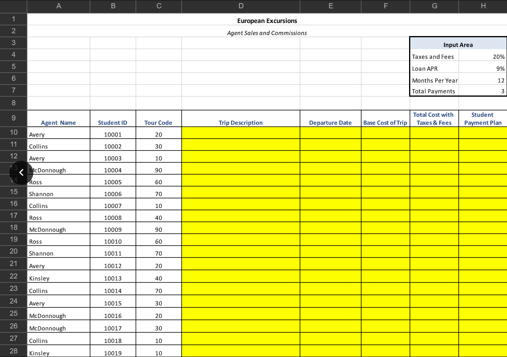Select column header D
This screenshot has height=357, width=507.
pos(241,6)
